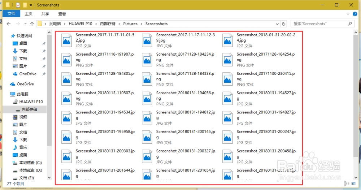Open 视频 folder in sidebar

pos(20,117)
